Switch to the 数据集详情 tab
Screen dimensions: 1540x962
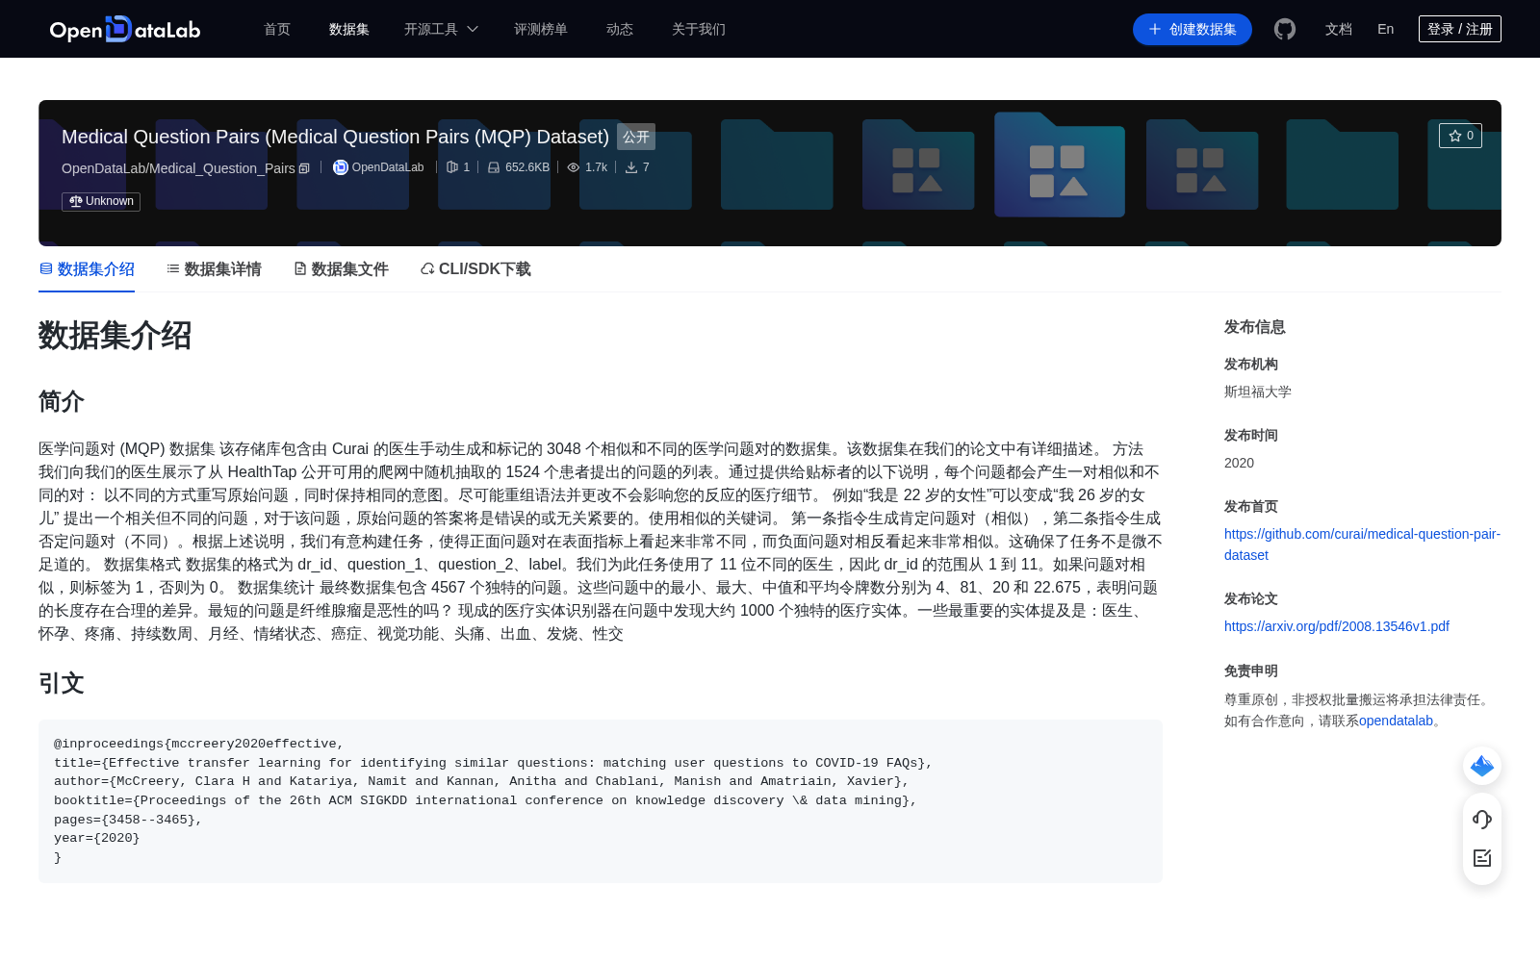click(214, 269)
